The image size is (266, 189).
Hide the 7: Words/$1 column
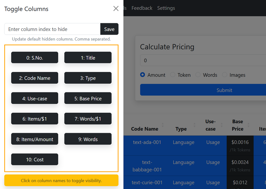[x=88, y=119]
